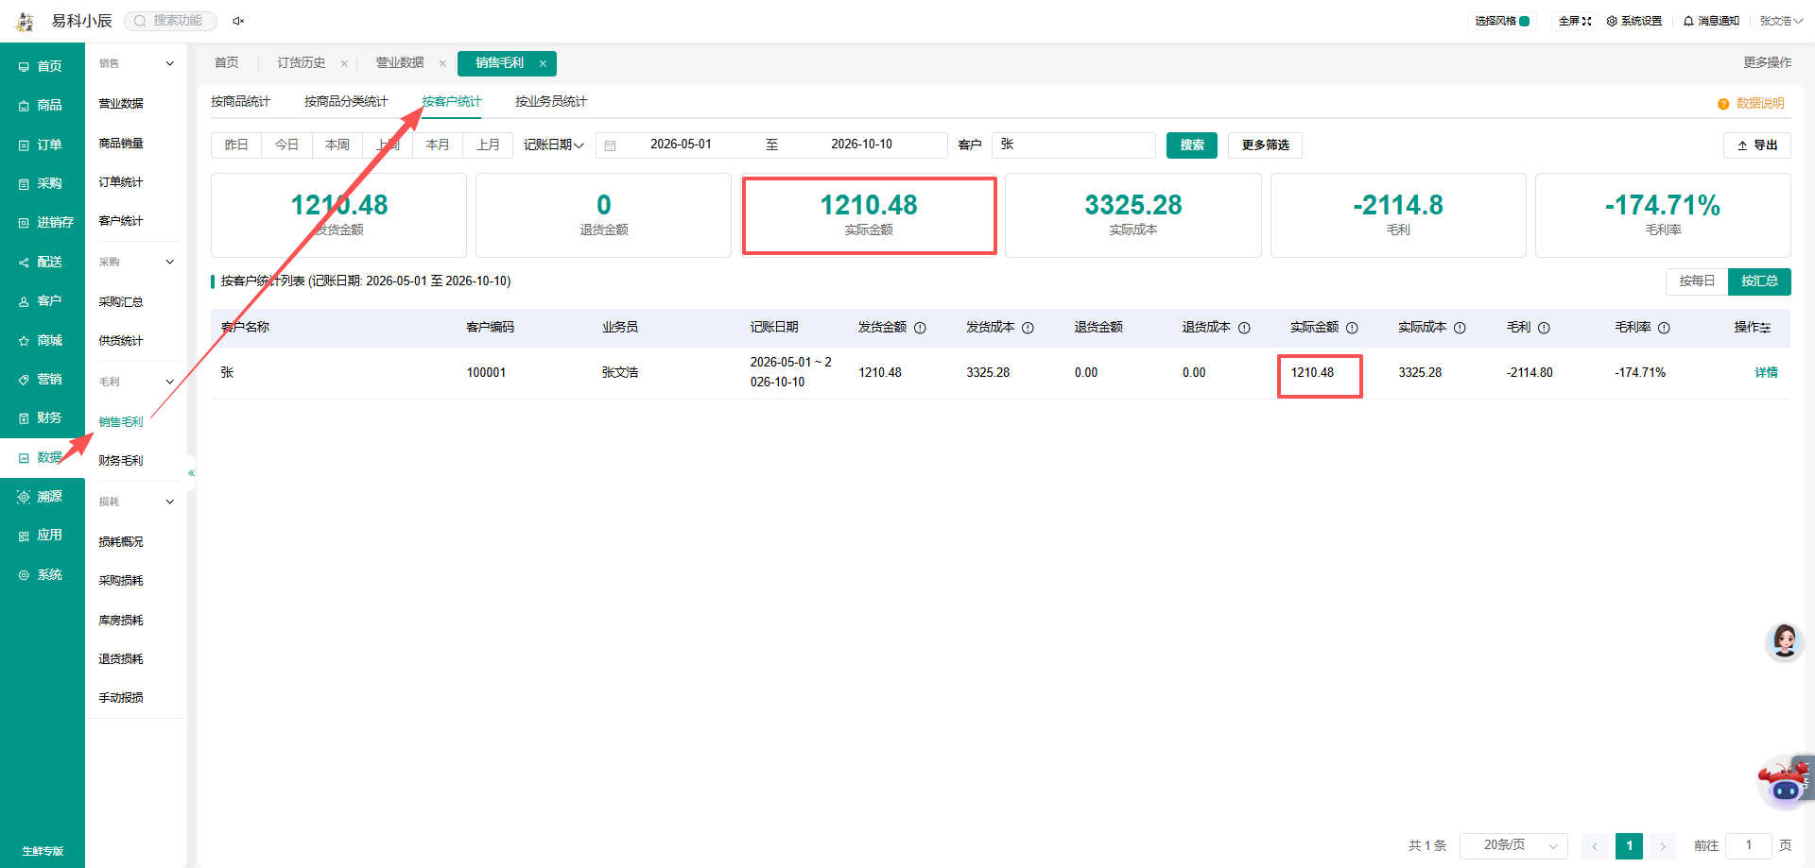This screenshot has height=868, width=1815.
Task: Select the 今日 quick date range
Action: pos(286,145)
